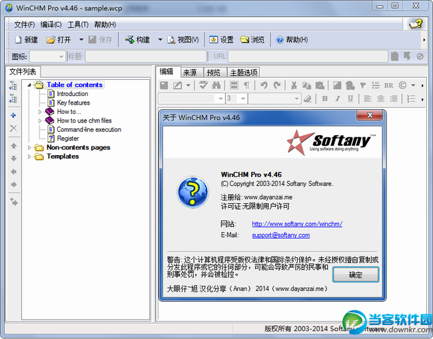Select the Introduction page in the tree
The width and height of the screenshot is (433, 339).
tap(73, 94)
